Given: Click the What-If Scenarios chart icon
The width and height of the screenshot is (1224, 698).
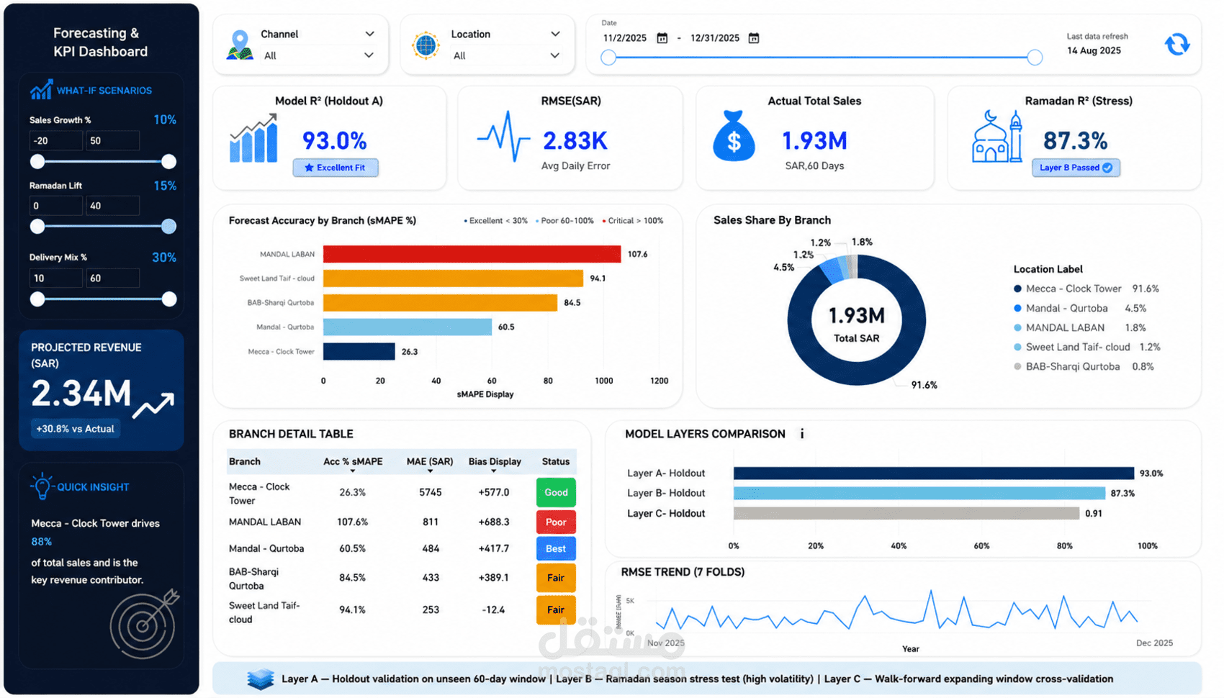Looking at the screenshot, I should [x=41, y=90].
